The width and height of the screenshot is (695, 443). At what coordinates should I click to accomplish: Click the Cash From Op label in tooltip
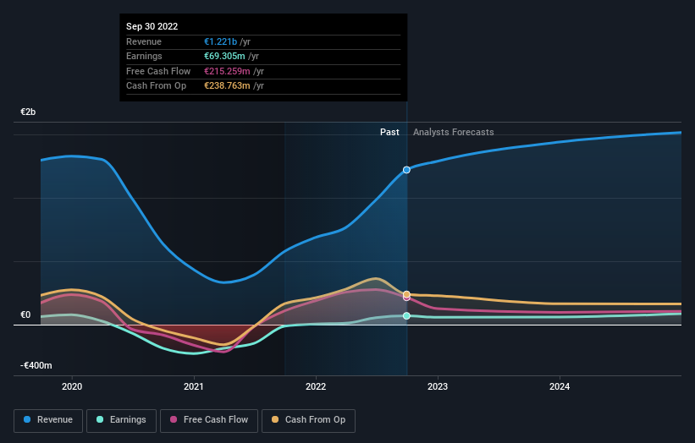tap(156, 86)
